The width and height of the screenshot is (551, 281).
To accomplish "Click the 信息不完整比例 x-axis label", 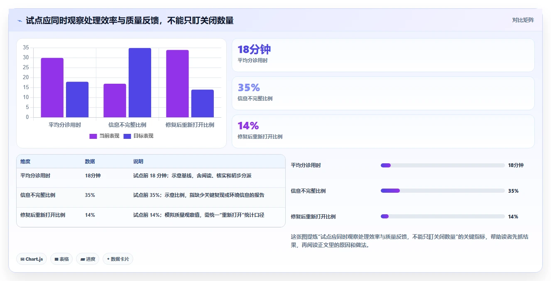I will (x=127, y=125).
